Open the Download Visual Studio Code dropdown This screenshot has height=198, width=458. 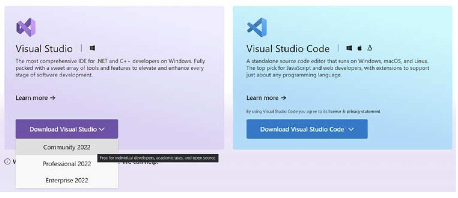[x=307, y=129]
